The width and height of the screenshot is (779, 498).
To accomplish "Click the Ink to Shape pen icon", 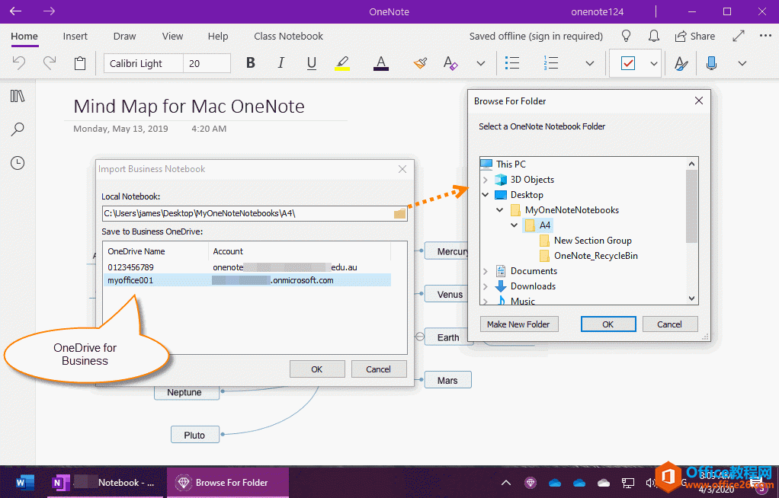I will pos(681,63).
